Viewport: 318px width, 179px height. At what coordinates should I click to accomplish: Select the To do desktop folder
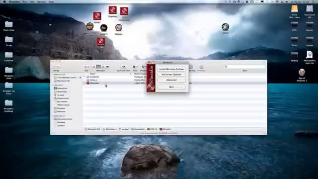tap(9, 41)
